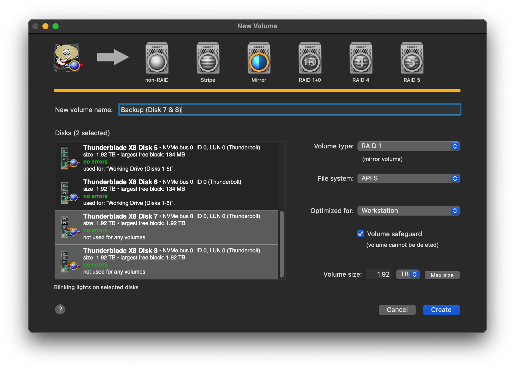This screenshot has height=370, width=515.
Task: Select the RAID 4 icon
Action: point(361,59)
